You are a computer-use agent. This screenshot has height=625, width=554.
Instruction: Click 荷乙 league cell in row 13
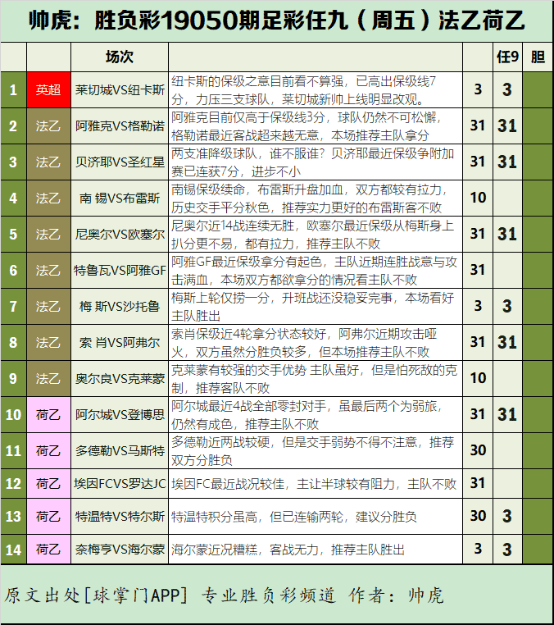(48, 517)
